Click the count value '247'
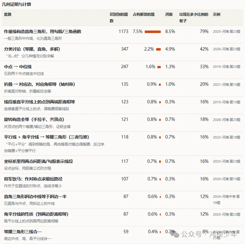The image size is (245, 244). point(125,67)
